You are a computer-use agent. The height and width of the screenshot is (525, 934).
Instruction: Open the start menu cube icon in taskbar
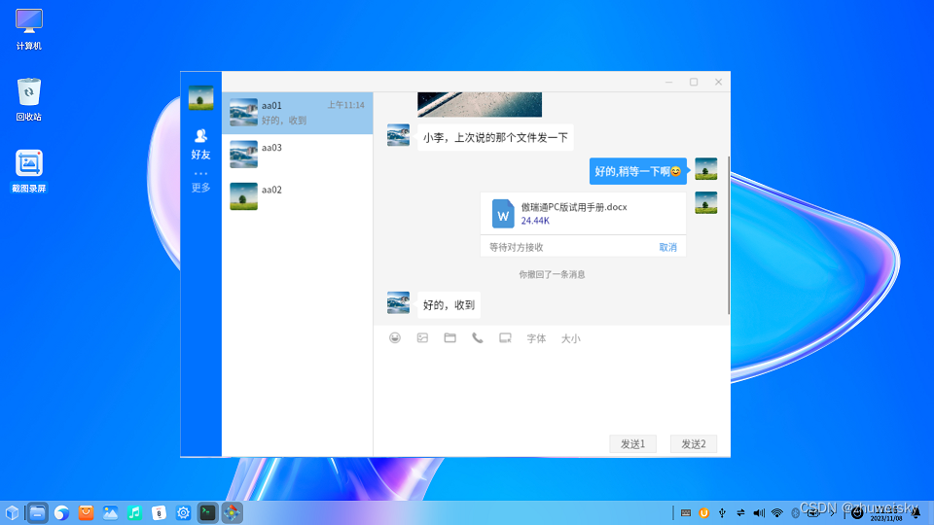(x=12, y=512)
